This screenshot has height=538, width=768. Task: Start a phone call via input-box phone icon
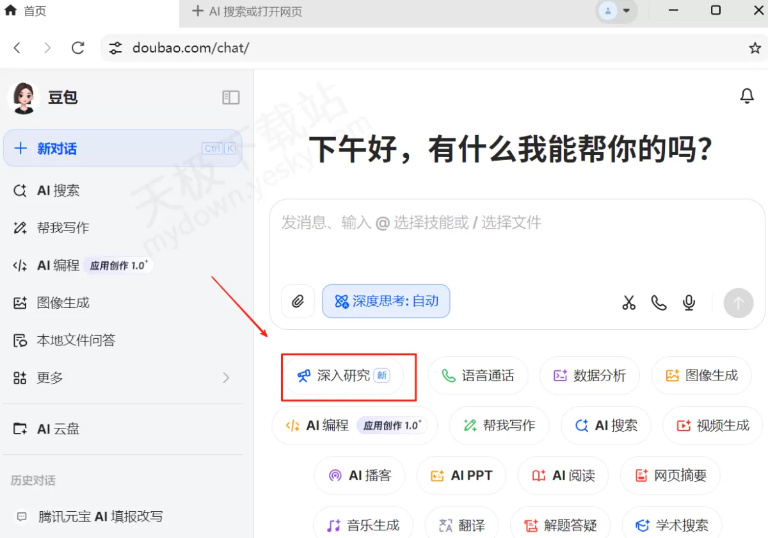click(x=659, y=302)
